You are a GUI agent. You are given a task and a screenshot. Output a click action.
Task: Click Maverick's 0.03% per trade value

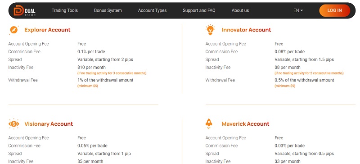click(x=289, y=146)
